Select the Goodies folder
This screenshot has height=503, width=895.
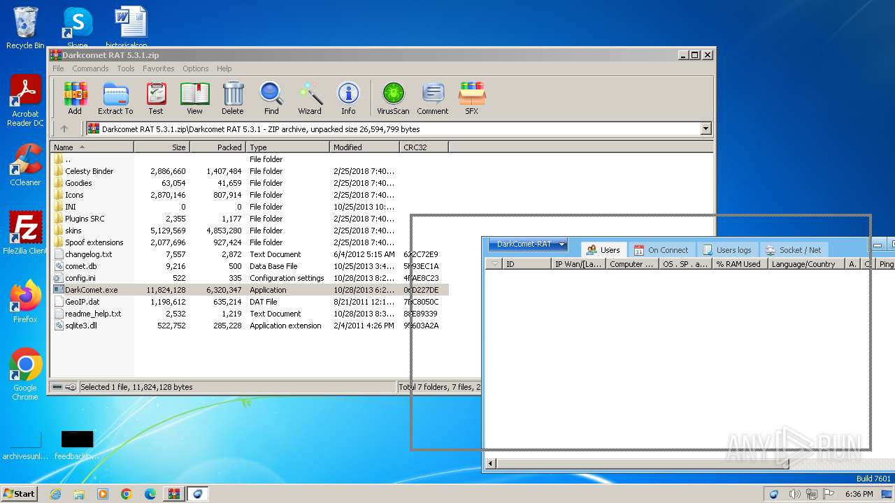(x=78, y=183)
